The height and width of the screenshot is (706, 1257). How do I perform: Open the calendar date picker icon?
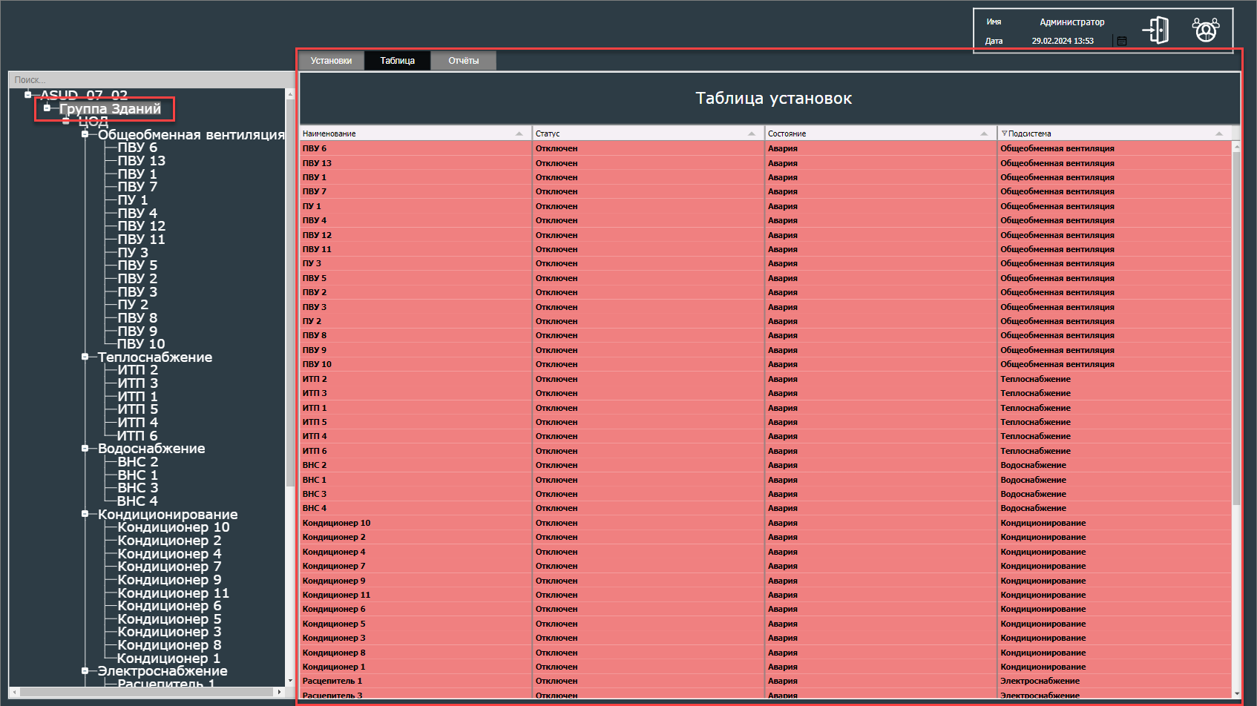(x=1121, y=41)
